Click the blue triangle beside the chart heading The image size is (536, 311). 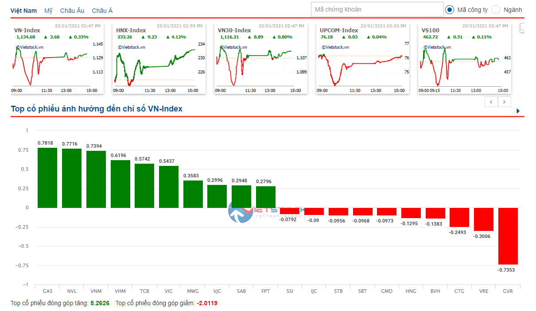pos(518,111)
